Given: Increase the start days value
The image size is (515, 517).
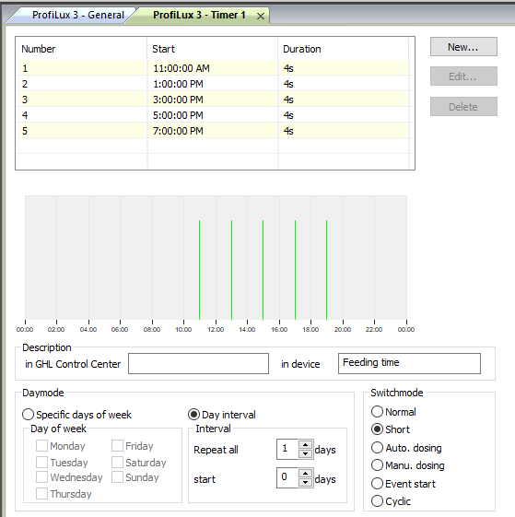Looking at the screenshot, I should (306, 474).
